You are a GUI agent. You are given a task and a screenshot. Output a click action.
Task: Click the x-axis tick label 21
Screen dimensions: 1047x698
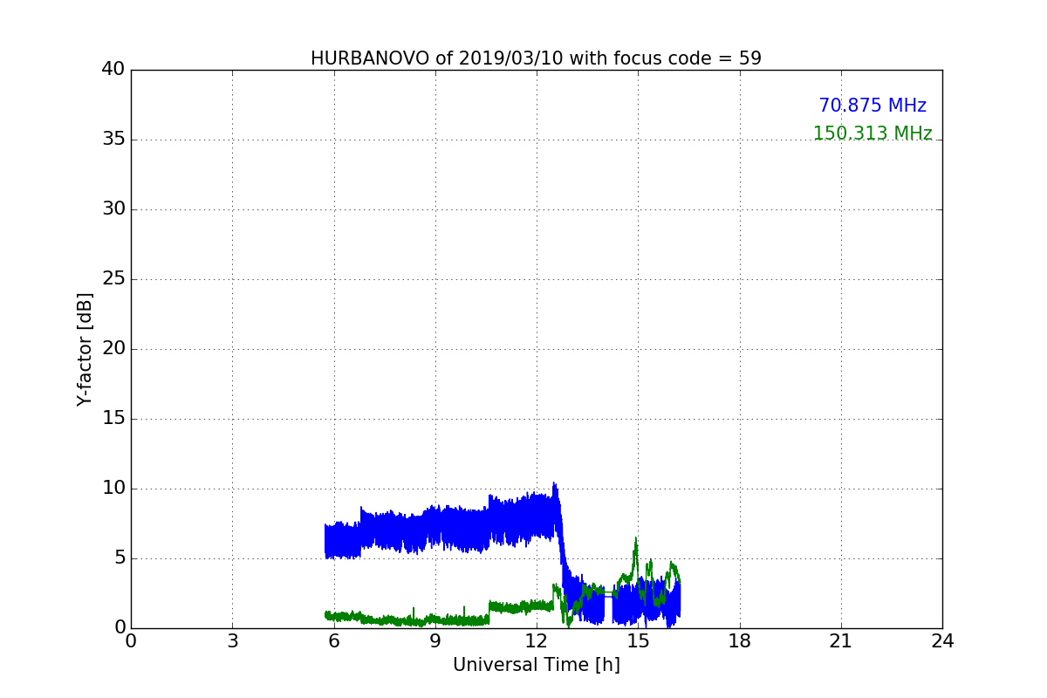tap(841, 641)
